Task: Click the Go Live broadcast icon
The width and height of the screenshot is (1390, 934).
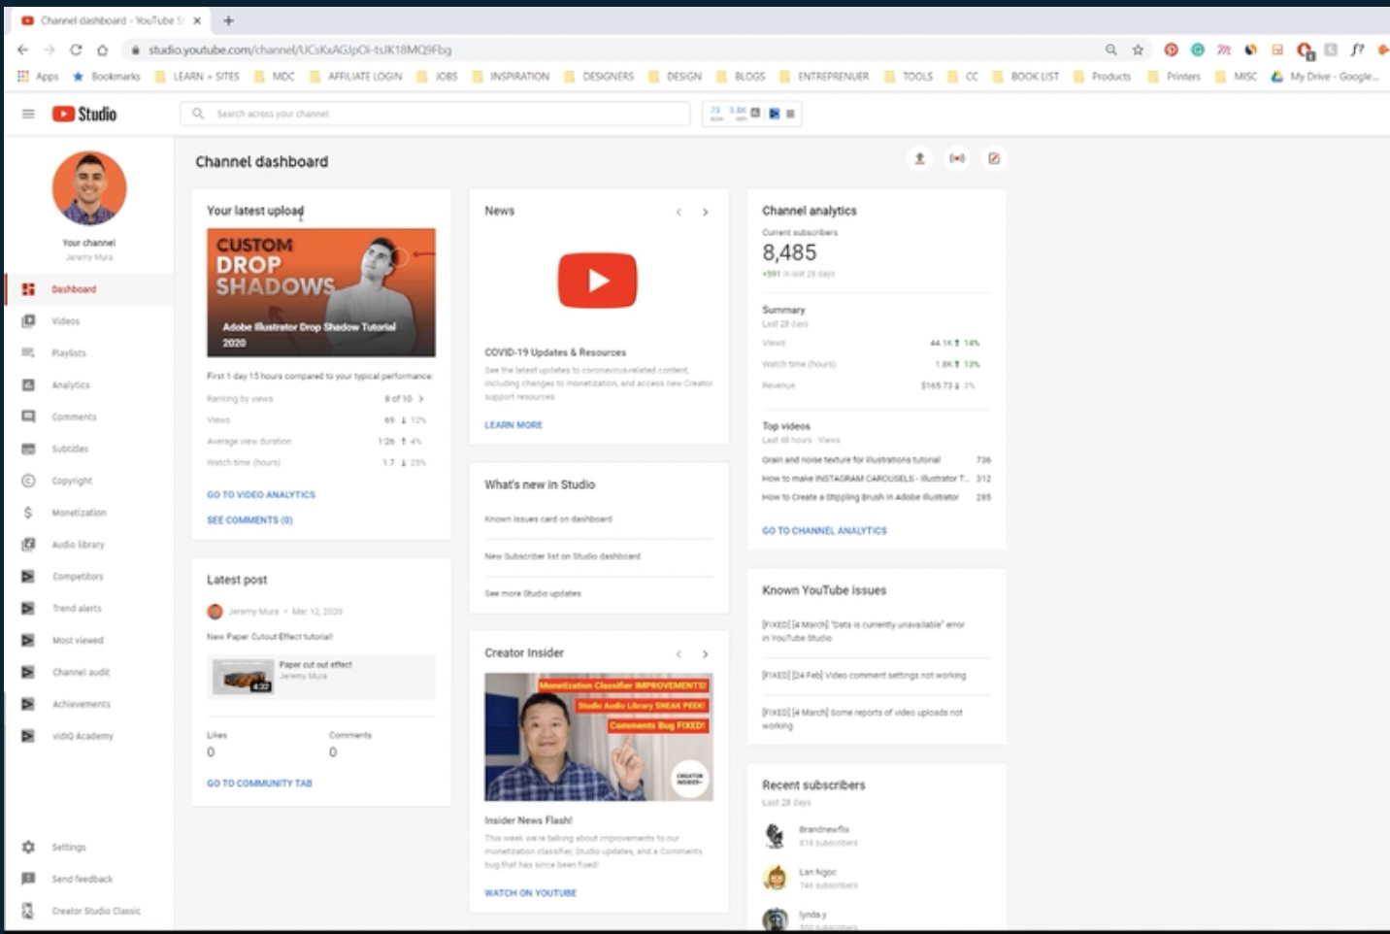Action: [x=958, y=158]
